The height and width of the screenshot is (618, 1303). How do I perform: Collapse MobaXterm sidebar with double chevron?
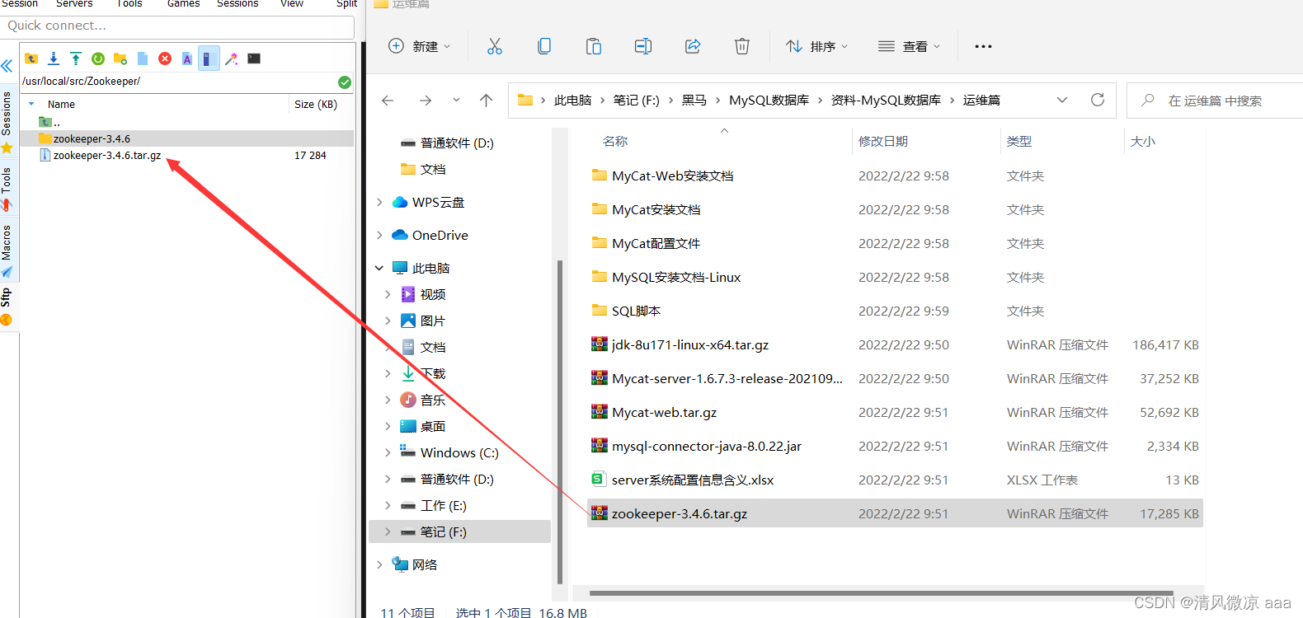pos(7,66)
